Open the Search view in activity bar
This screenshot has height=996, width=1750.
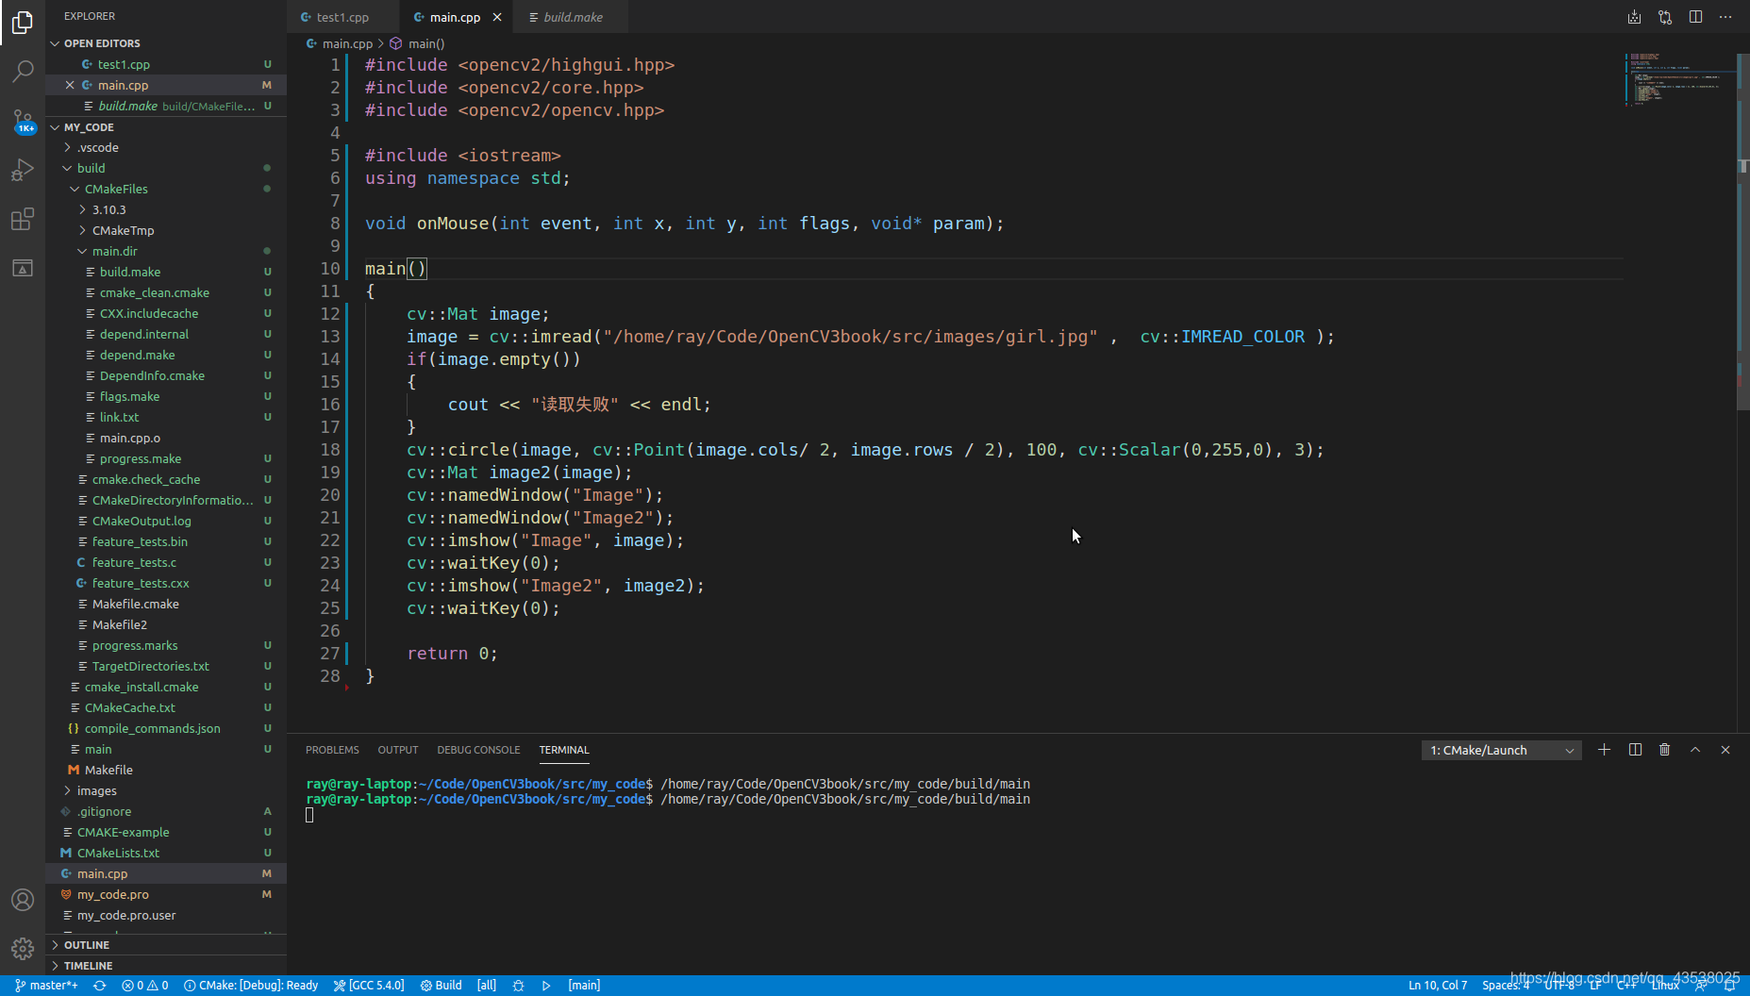pos(23,72)
